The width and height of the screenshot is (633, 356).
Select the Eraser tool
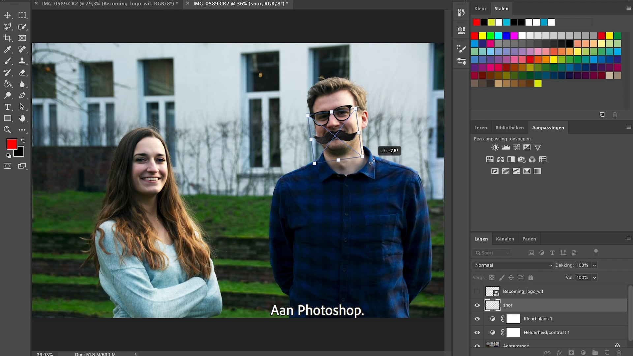[x=22, y=73]
